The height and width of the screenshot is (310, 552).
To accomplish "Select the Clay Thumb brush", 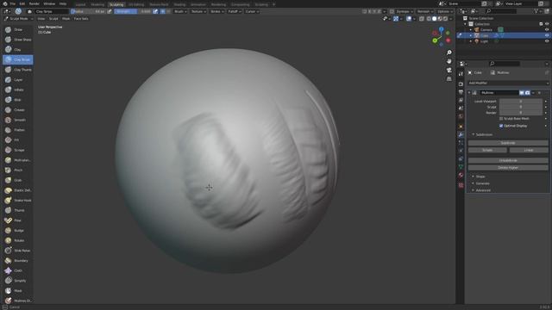I will [17, 70].
